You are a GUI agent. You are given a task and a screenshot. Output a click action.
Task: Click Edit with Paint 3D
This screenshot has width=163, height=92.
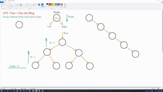65,5
